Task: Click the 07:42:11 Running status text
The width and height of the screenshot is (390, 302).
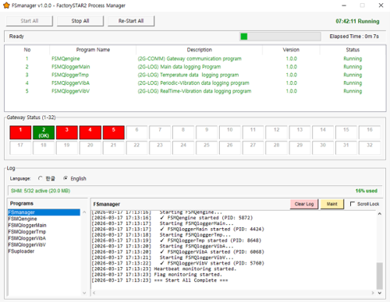Action: 357,21
